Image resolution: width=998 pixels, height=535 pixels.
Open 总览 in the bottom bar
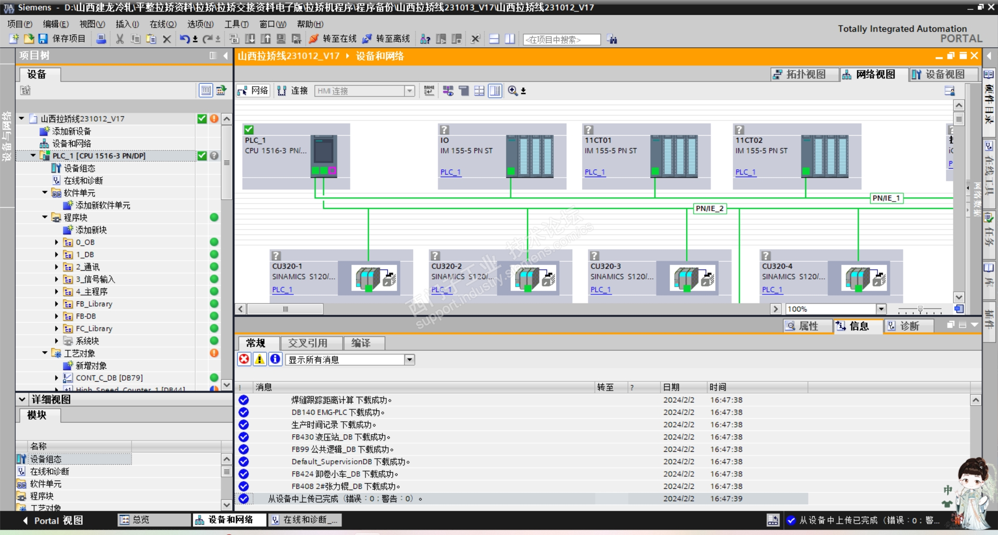[154, 520]
